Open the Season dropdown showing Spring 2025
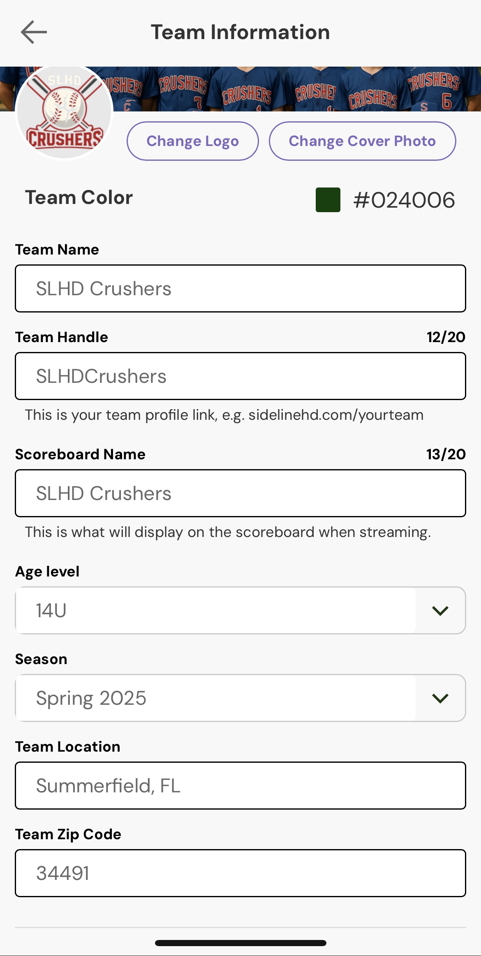The image size is (481, 956). click(215, 698)
